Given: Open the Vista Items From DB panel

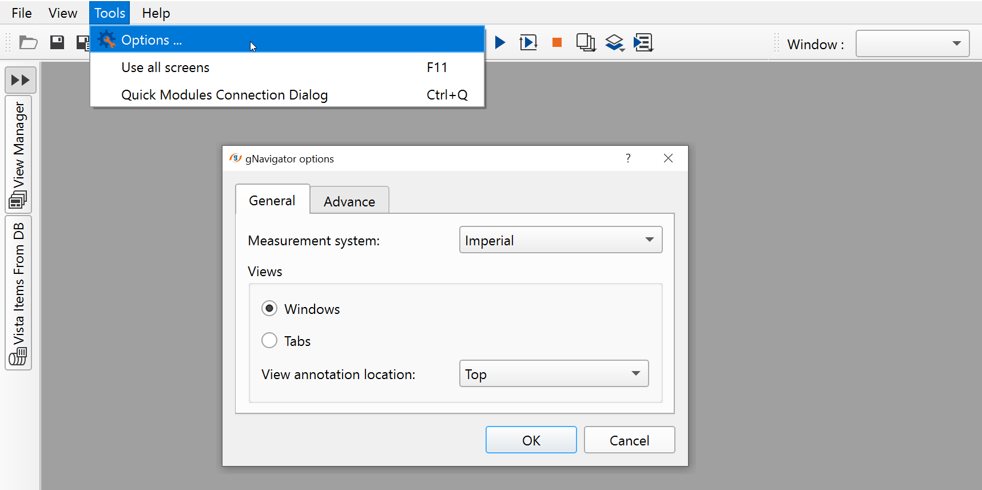Looking at the screenshot, I should (19, 293).
